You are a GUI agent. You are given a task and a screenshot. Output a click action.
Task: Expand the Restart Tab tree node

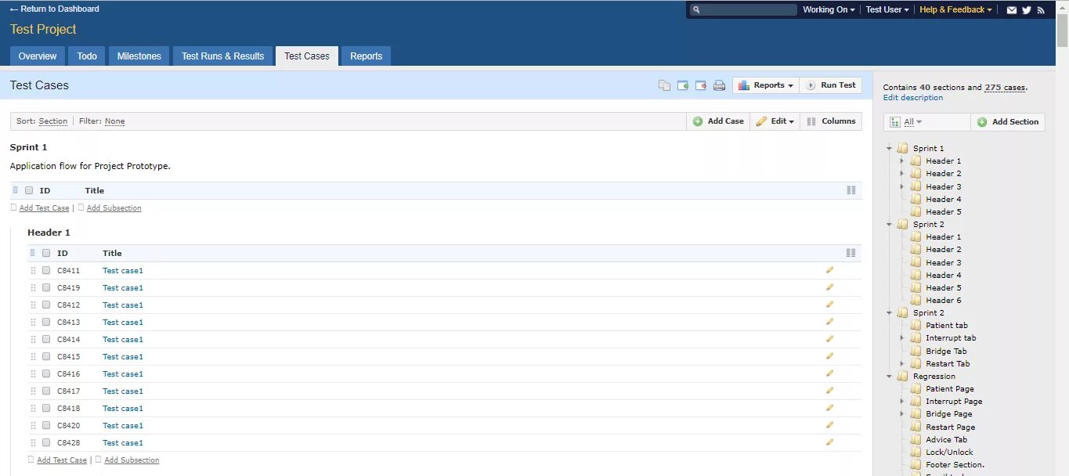click(902, 363)
